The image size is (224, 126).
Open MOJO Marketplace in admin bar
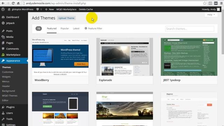tap(66, 9)
